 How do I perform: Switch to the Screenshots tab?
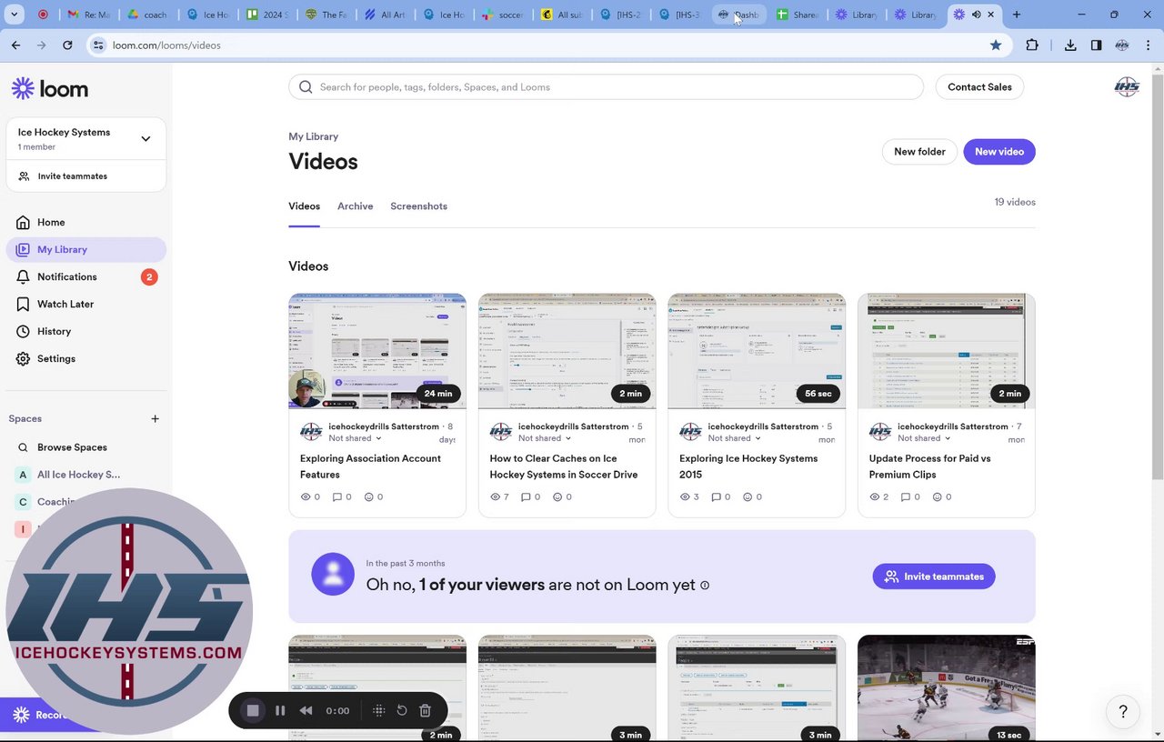point(418,206)
